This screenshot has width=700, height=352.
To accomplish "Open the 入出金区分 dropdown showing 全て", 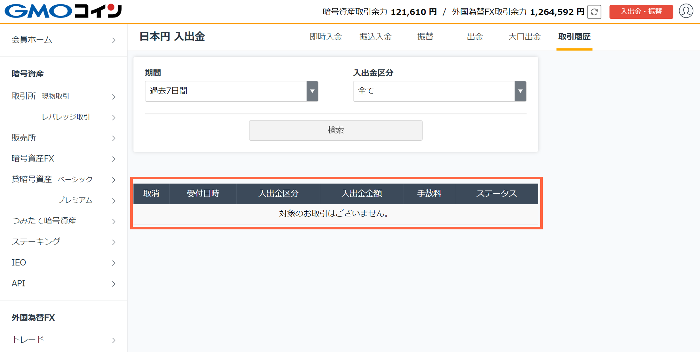I will [x=439, y=91].
